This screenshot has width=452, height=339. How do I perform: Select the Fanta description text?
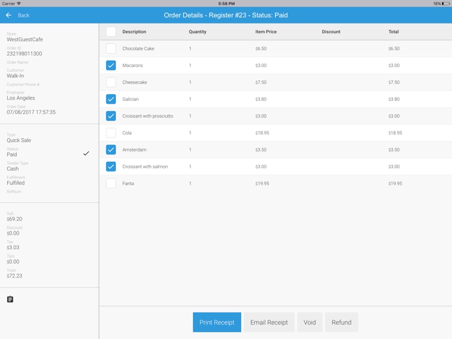coord(128,183)
